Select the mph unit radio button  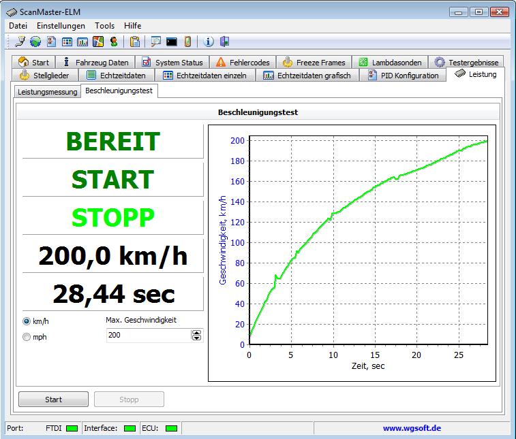pyautogui.click(x=27, y=336)
